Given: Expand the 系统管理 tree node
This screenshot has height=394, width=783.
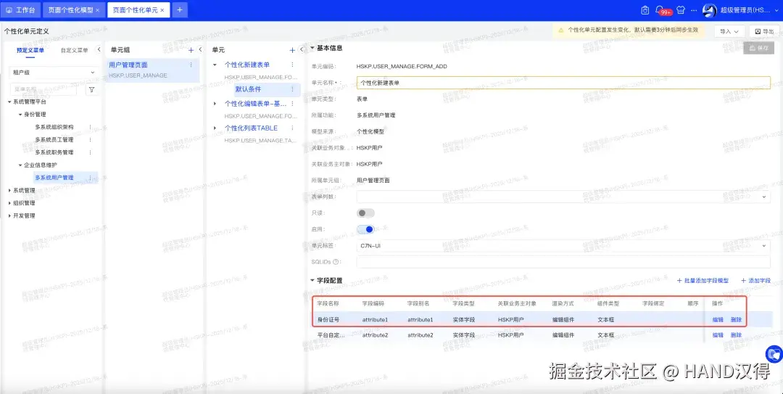Looking at the screenshot, I should pyautogui.click(x=10, y=191).
